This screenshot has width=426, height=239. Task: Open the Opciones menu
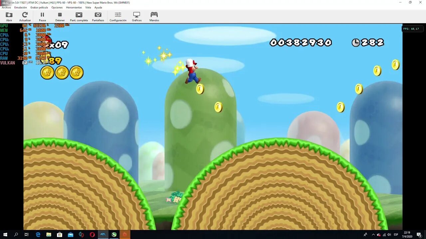pyautogui.click(x=57, y=7)
